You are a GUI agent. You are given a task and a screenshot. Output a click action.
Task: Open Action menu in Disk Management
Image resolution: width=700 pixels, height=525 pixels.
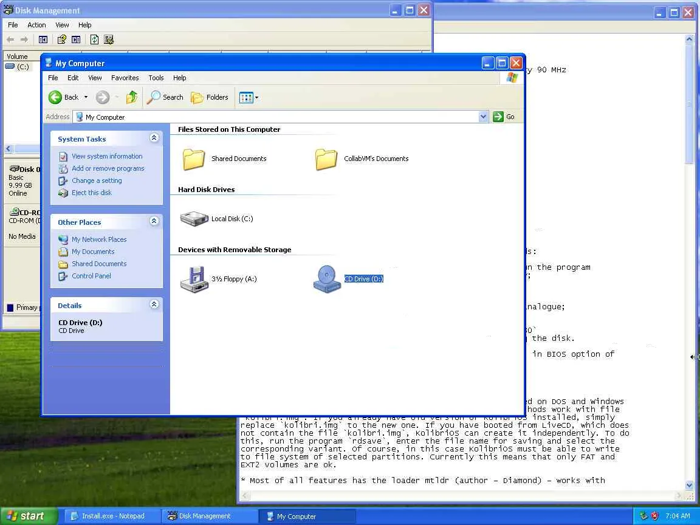tap(36, 25)
